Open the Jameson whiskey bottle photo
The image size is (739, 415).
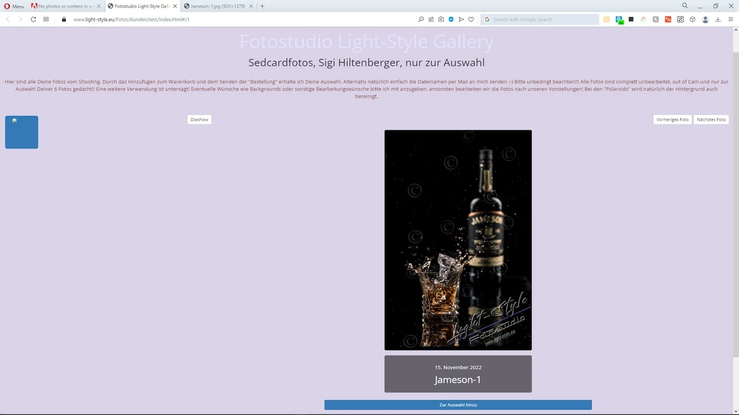point(458,240)
